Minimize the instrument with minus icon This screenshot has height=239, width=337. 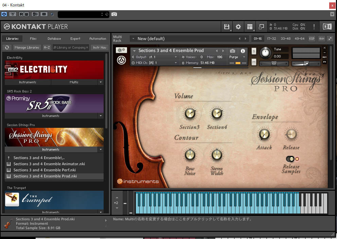pos(324,52)
